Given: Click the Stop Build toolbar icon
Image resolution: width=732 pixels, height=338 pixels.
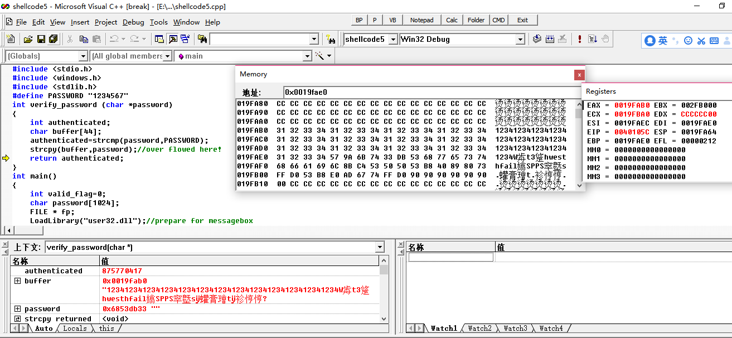Looking at the screenshot, I should (563, 39).
